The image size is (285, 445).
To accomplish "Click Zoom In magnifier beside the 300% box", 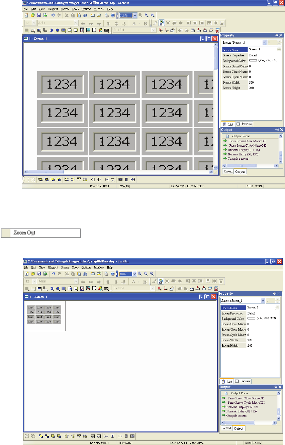I will click(x=140, y=15).
